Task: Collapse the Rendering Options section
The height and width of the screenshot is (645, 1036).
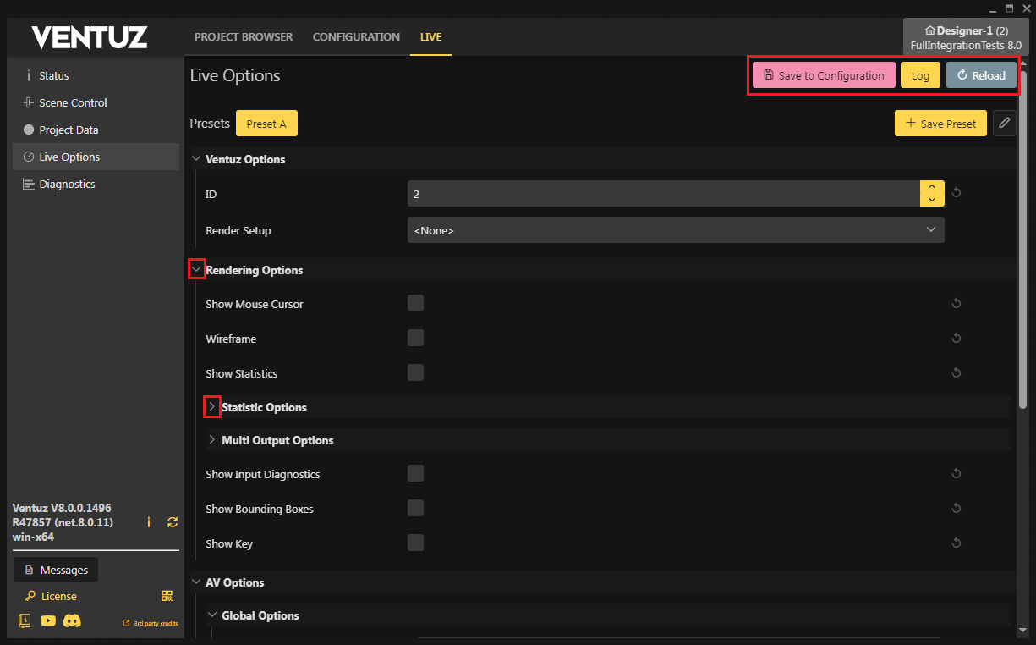Action: [196, 270]
